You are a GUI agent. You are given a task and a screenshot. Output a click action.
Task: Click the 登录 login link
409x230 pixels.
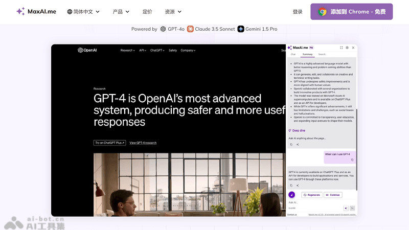[x=298, y=11]
